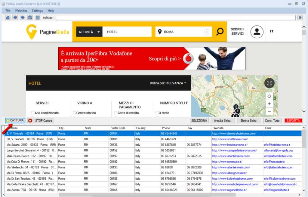Image resolution: width=308 pixels, height=197 pixels.
Task: Go to the browser home page icon
Action: click(8, 18)
